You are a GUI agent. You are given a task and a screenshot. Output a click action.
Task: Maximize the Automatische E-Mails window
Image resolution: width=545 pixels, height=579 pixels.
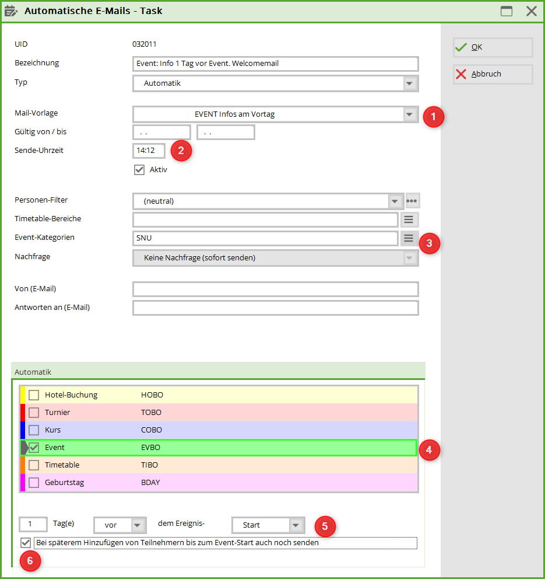[x=507, y=11]
